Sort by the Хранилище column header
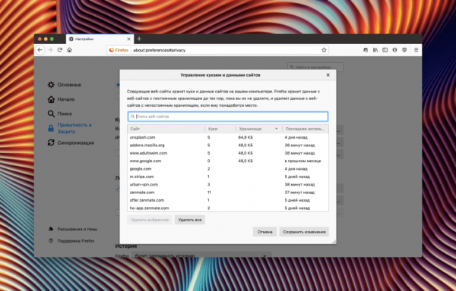456x291 pixels. tap(259, 129)
